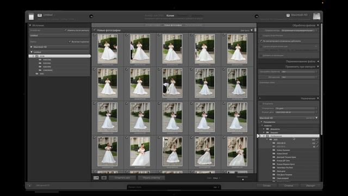Select 2023-09-01 folder in destination tree
Screen dimensions: 348x196
pyautogui.click(x=281, y=146)
